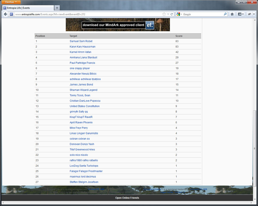Screen dimensions: 258x206
Task: Click the score 42 for Kamel Hmm Vafan
Action: click(177, 52)
